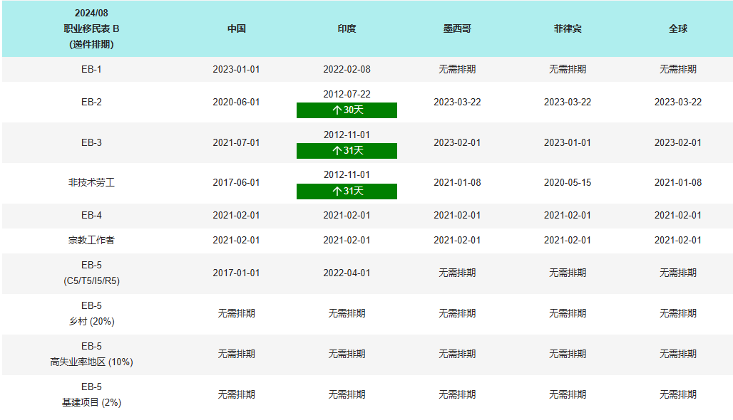The image size is (733, 420).
Task: Select the 非技术劳工 row label
Action: [91, 182]
